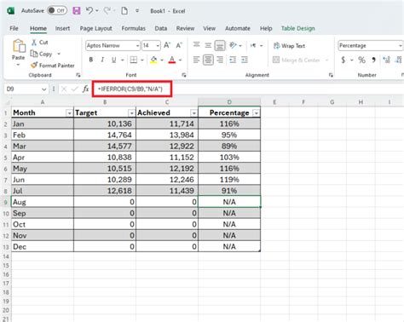The image size is (404, 322).
Task: Toggle Bold formatting
Action: pos(91,60)
